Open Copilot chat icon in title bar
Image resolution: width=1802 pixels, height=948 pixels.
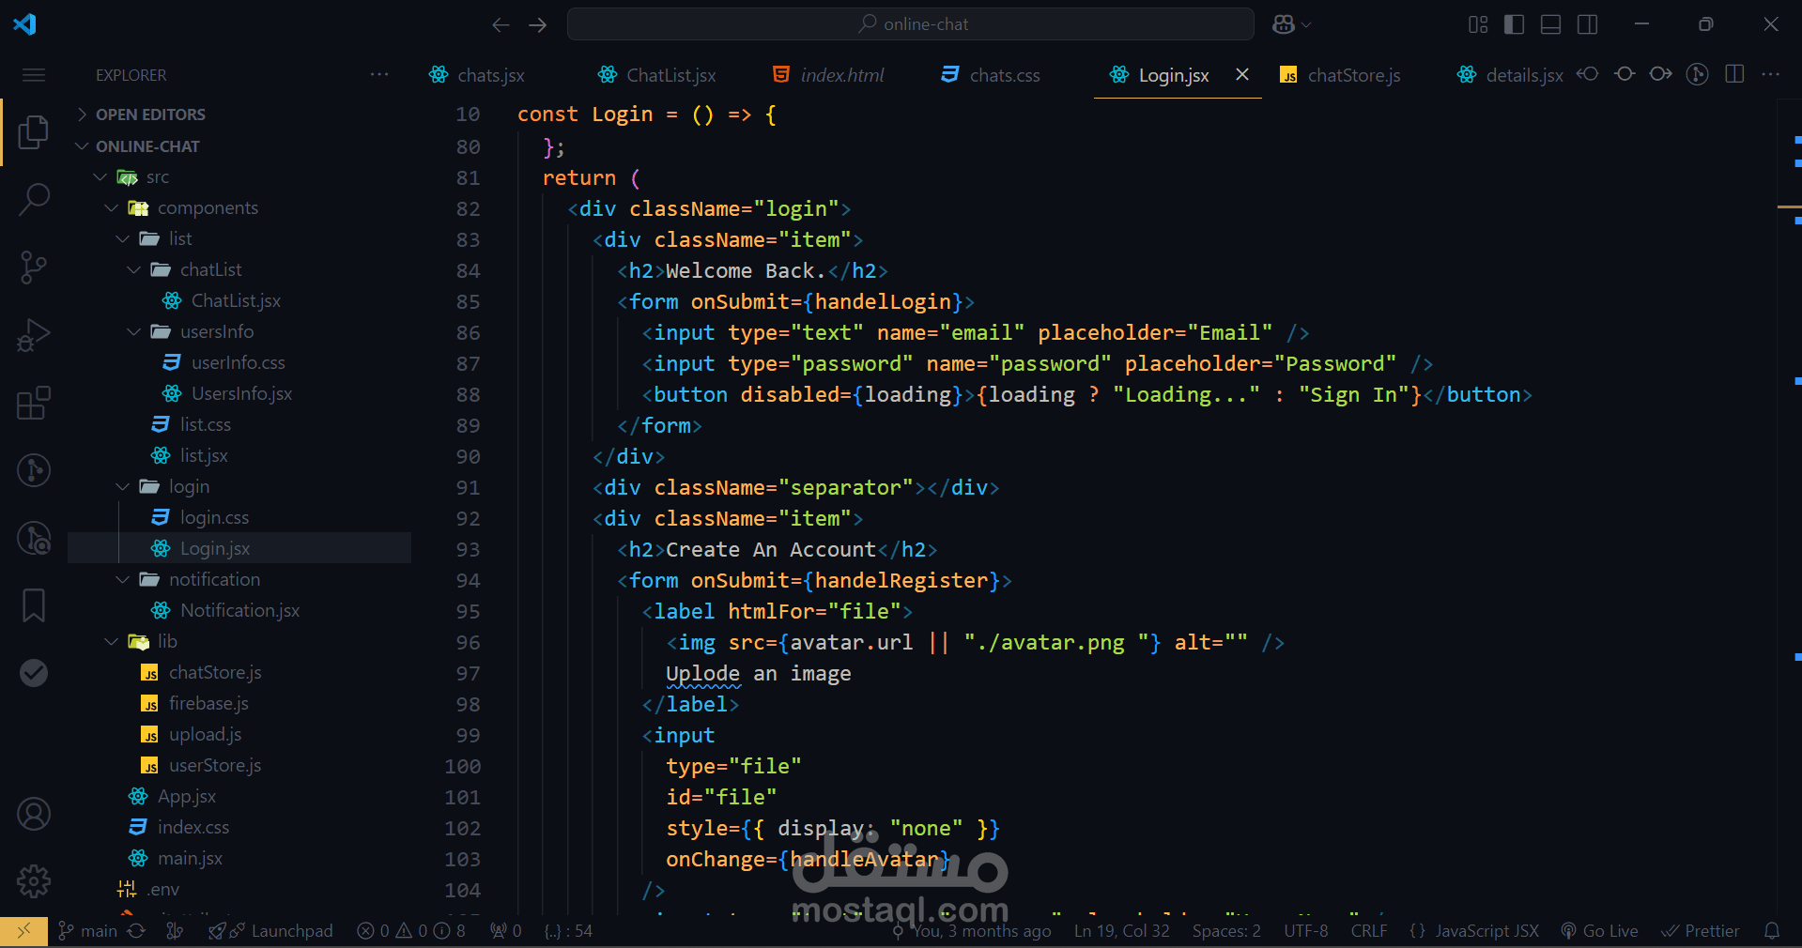point(1283,24)
